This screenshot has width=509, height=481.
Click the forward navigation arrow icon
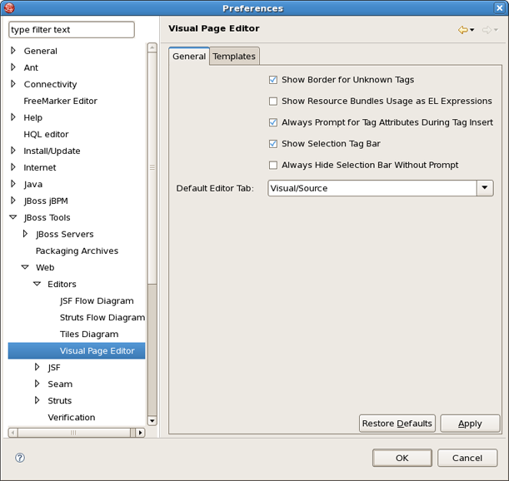[x=487, y=30]
